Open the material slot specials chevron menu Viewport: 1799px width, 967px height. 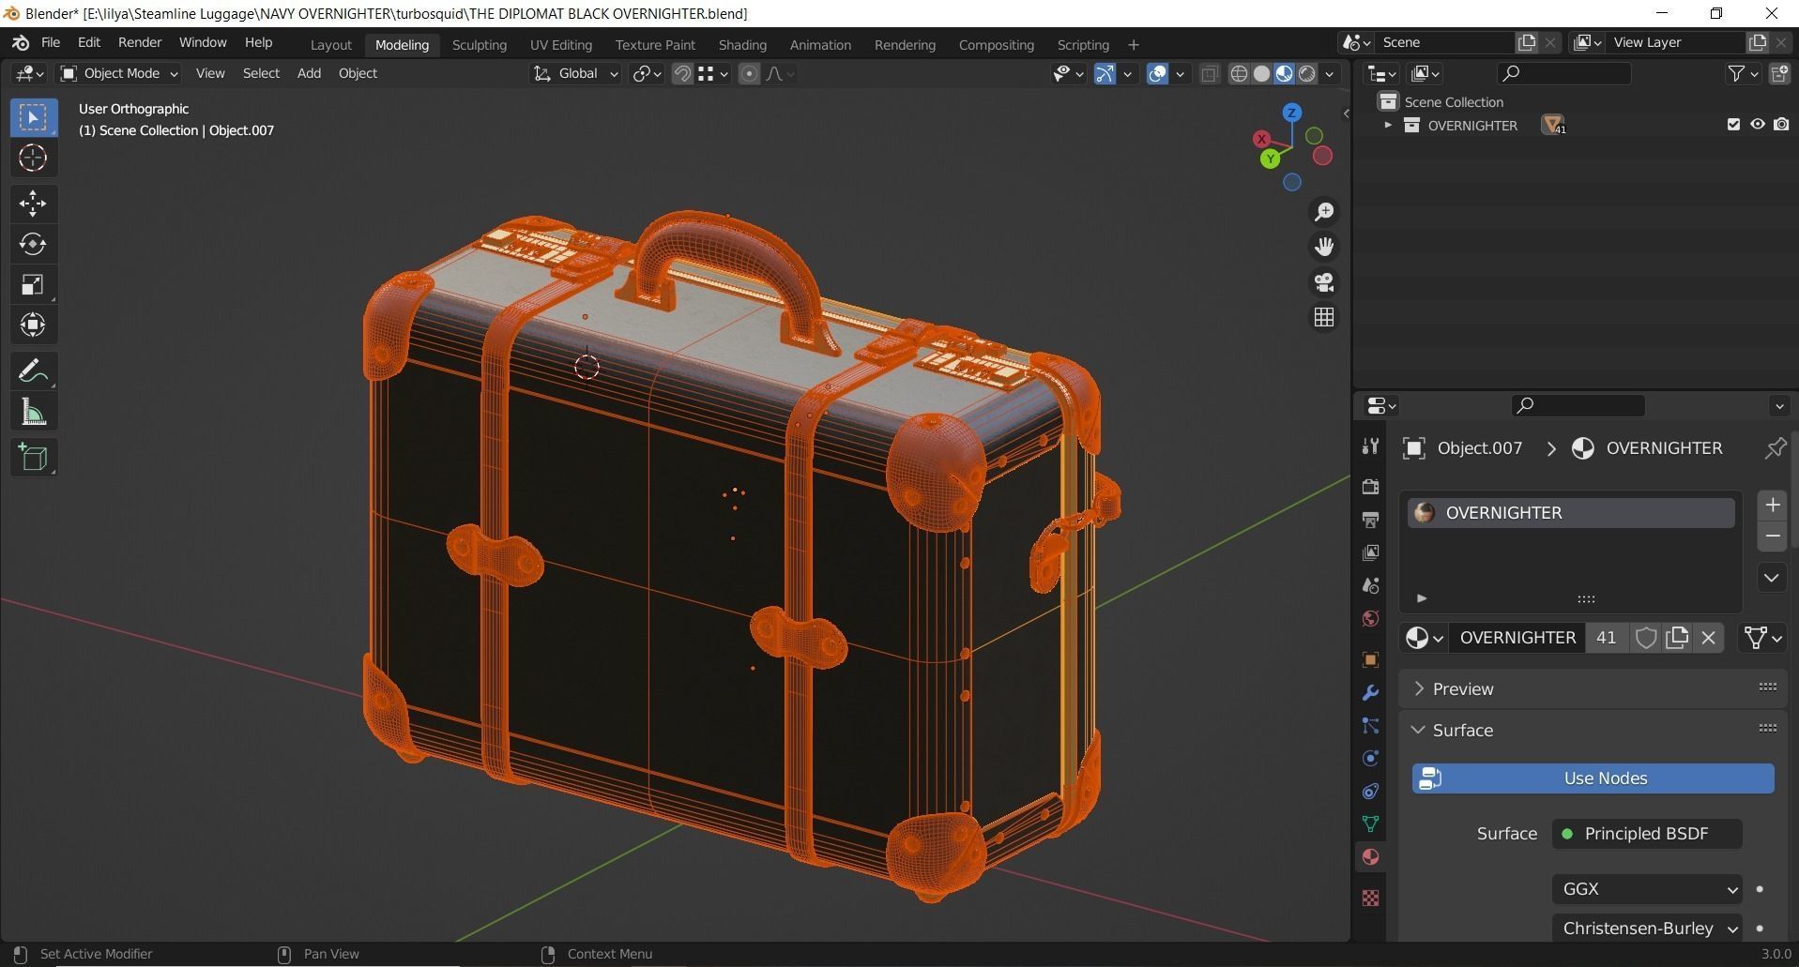pyautogui.click(x=1772, y=578)
